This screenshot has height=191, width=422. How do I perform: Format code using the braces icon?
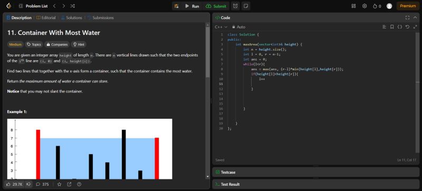point(400,27)
